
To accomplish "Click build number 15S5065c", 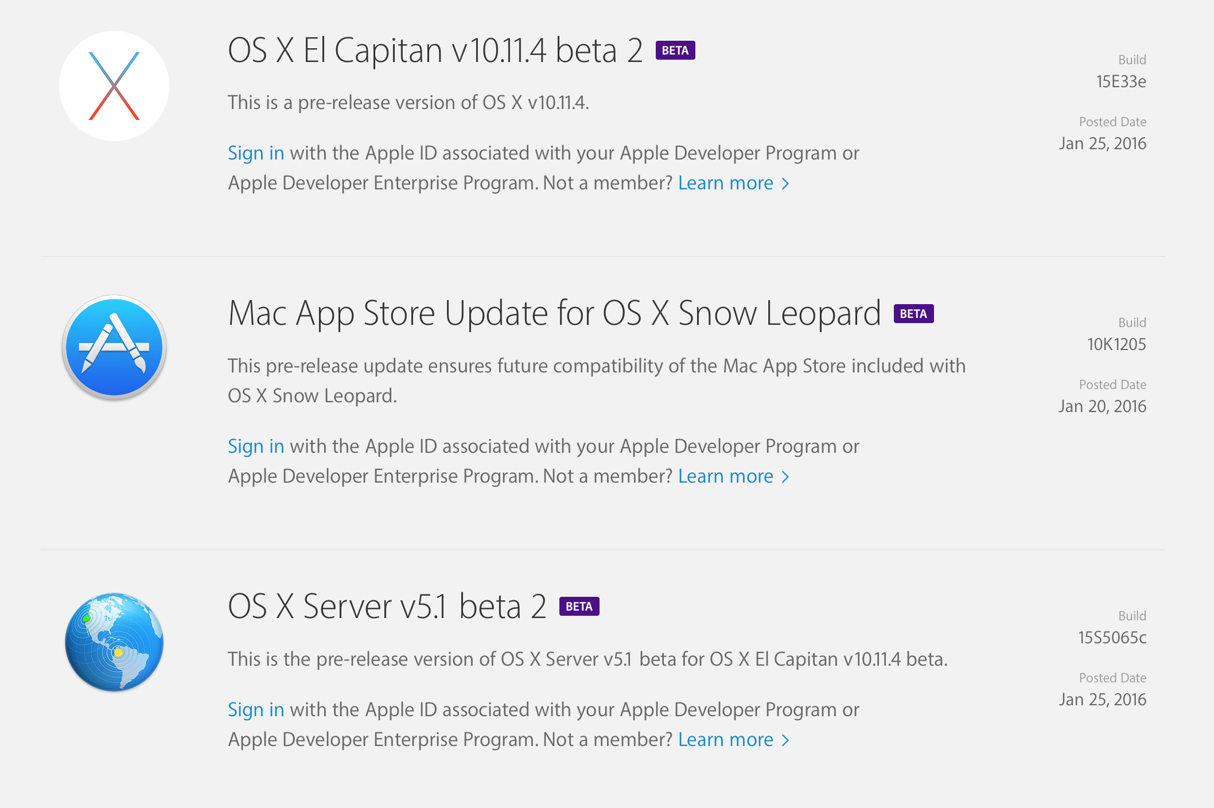I will (1112, 638).
